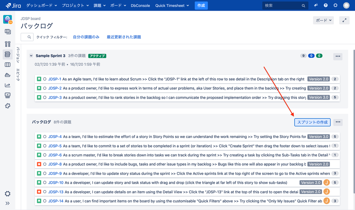Open the バージョン vertical panel tab
Screen dimensions: 355x210
(18, 55)
